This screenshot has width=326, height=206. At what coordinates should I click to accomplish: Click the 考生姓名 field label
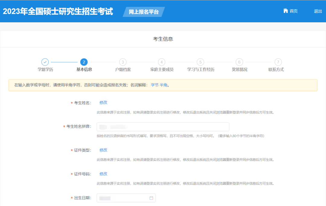(x=82, y=103)
